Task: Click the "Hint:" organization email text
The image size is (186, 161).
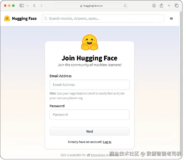Action: (87, 96)
